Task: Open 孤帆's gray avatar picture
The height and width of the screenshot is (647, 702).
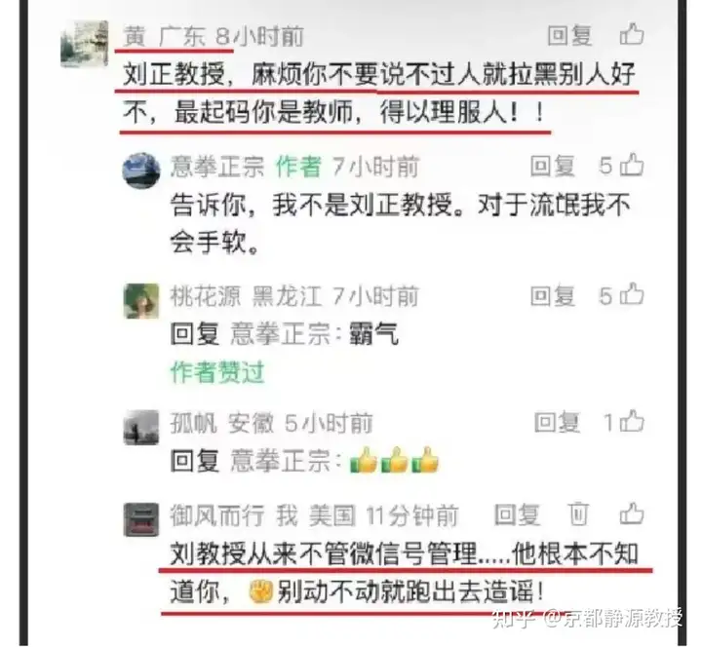Action: click(141, 428)
